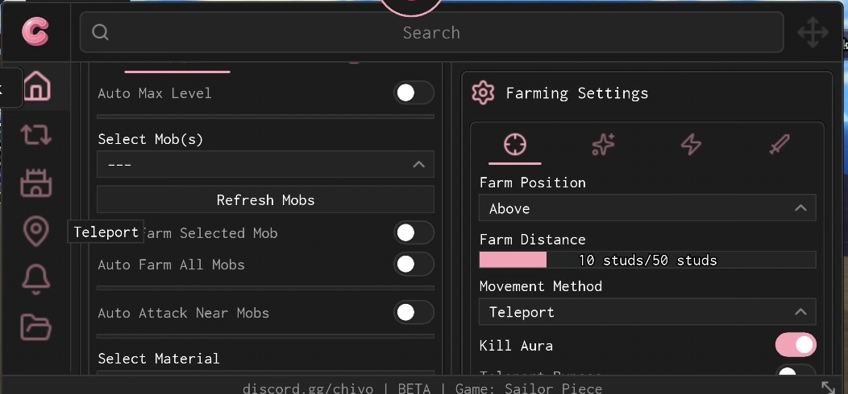Enable the Auto Max Level toggle
Viewport: 848px width, 394px height.
point(414,93)
